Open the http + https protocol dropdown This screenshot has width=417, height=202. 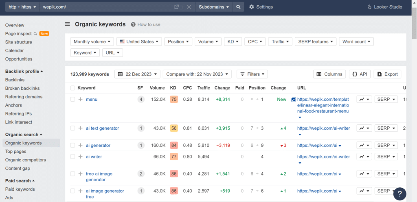22,7
